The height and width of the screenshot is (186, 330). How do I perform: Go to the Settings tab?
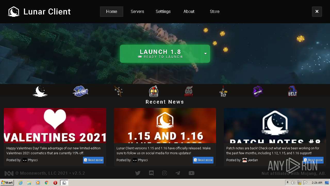[x=163, y=12]
